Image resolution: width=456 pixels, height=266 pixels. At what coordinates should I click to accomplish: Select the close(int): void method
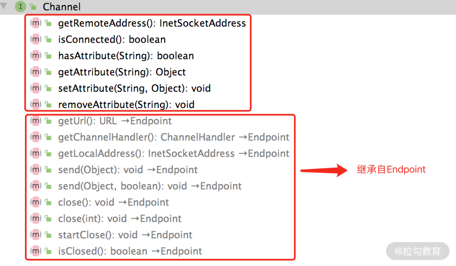click(119, 219)
